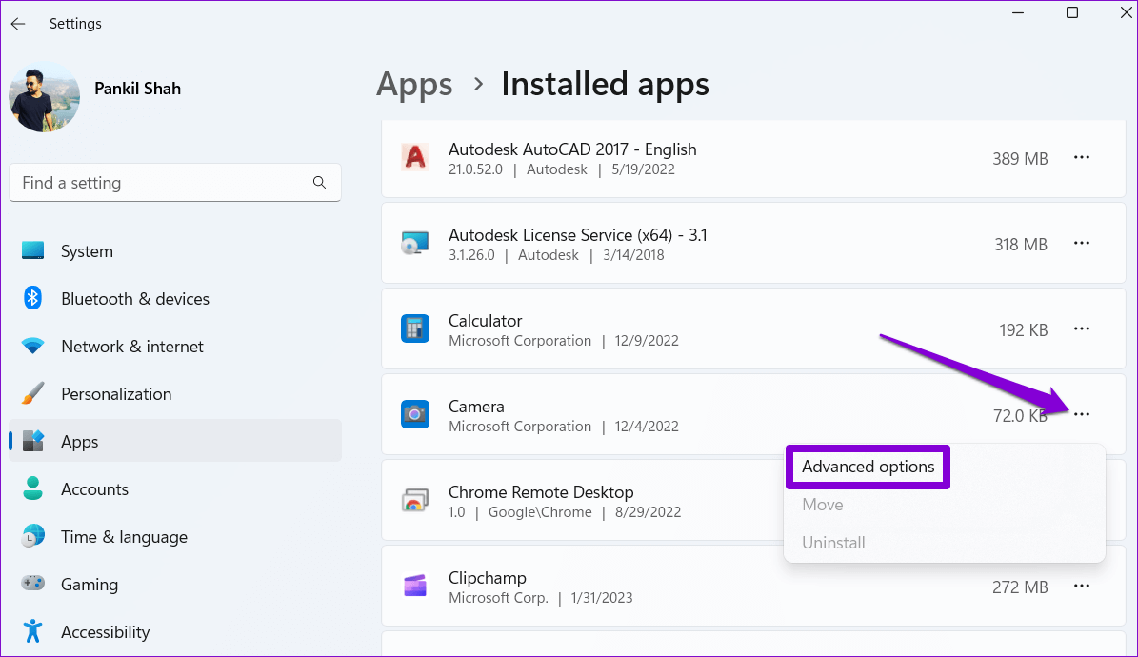Click the Gaming controller icon
The height and width of the screenshot is (657, 1138).
click(x=32, y=583)
